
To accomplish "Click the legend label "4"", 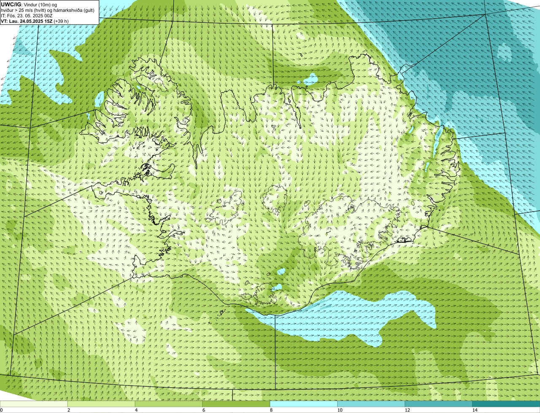I will coord(136,410).
